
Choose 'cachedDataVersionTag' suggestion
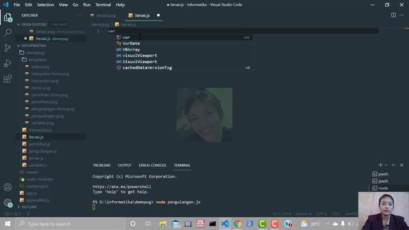tap(184, 68)
